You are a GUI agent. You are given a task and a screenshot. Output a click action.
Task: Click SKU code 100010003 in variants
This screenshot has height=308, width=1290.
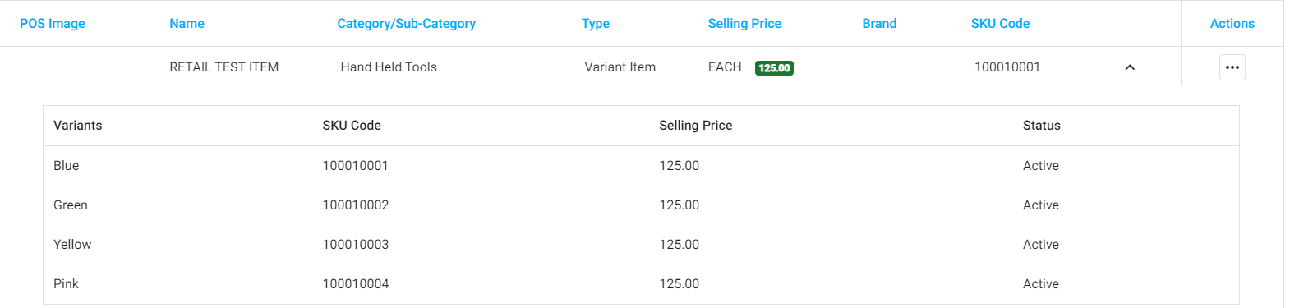pos(356,245)
